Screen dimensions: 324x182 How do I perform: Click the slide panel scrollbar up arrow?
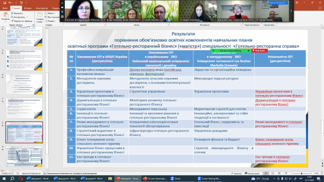pyautogui.click(x=47, y=28)
